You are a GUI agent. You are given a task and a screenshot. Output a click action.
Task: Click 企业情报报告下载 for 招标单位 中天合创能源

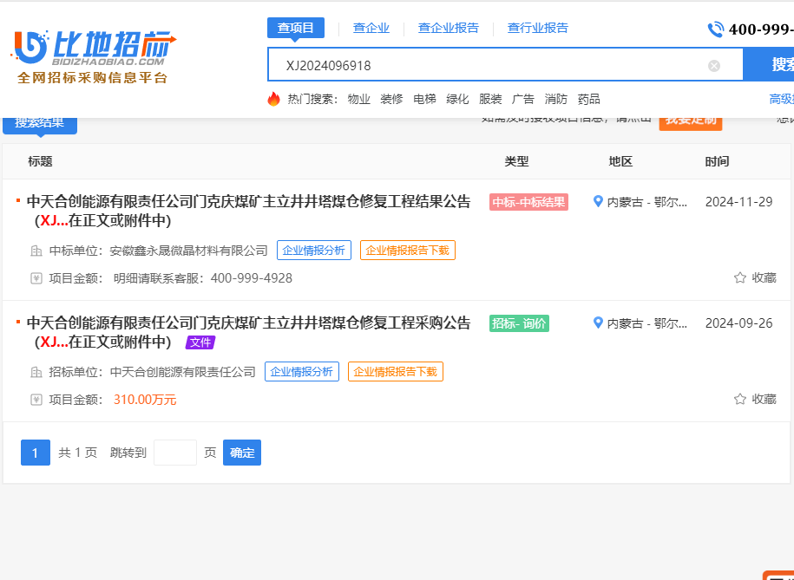point(396,372)
